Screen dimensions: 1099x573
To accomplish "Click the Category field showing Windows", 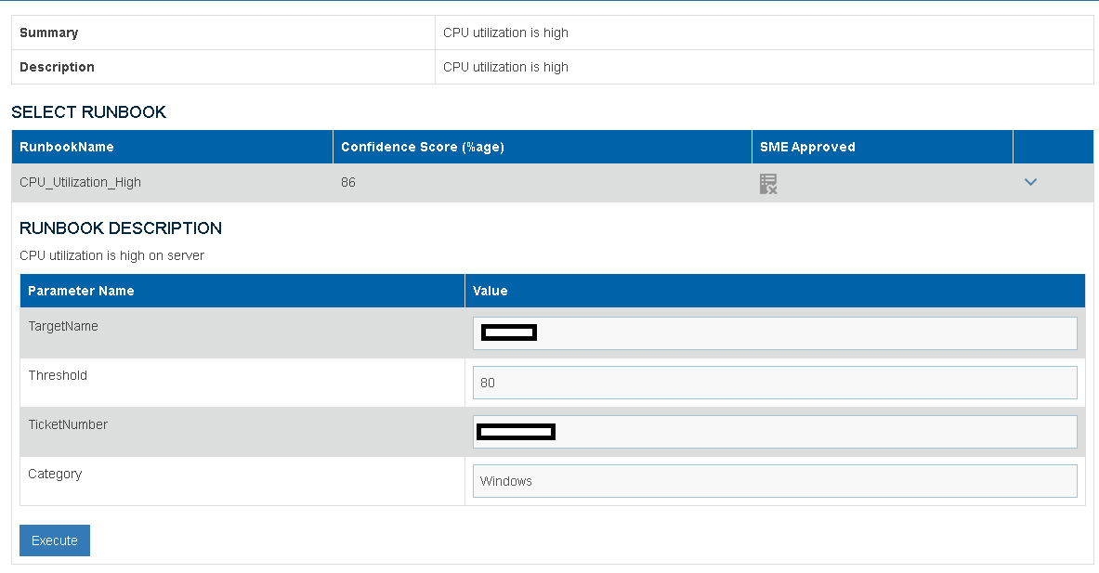I will 774,481.
